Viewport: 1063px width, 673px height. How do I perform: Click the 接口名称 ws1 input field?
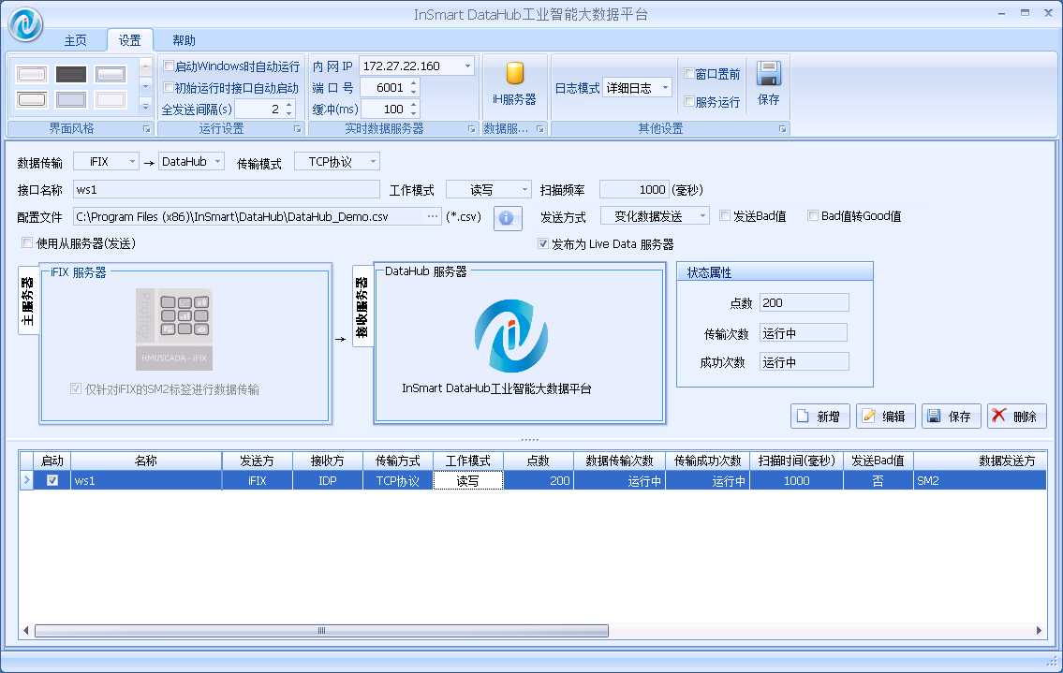[x=226, y=190]
